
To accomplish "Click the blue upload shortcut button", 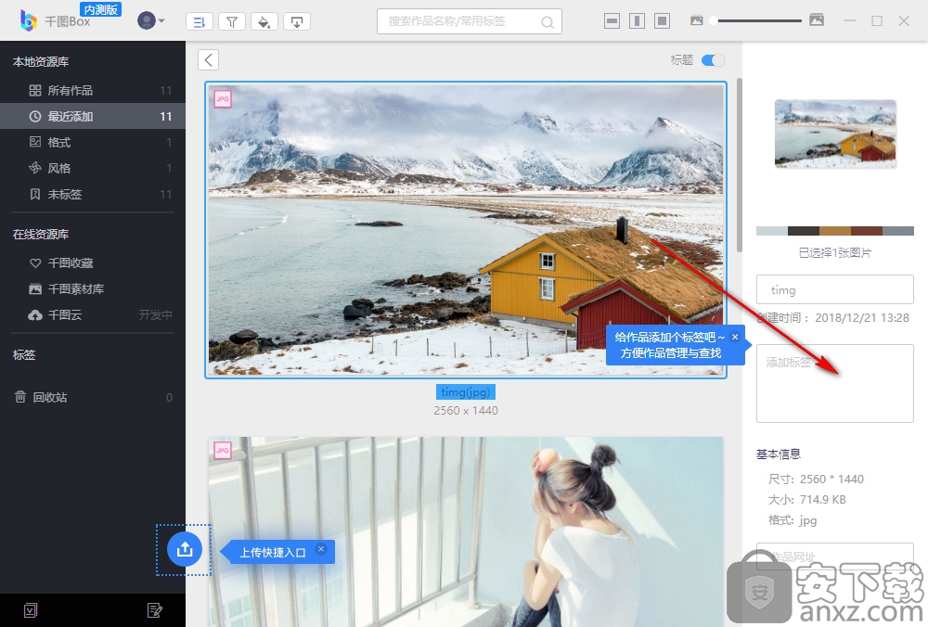I will coord(184,549).
